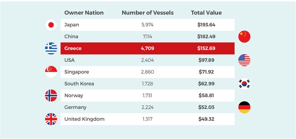Click Greece's total value $152.69
Image resolution: width=296 pixels, height=139 pixels.
pos(206,48)
